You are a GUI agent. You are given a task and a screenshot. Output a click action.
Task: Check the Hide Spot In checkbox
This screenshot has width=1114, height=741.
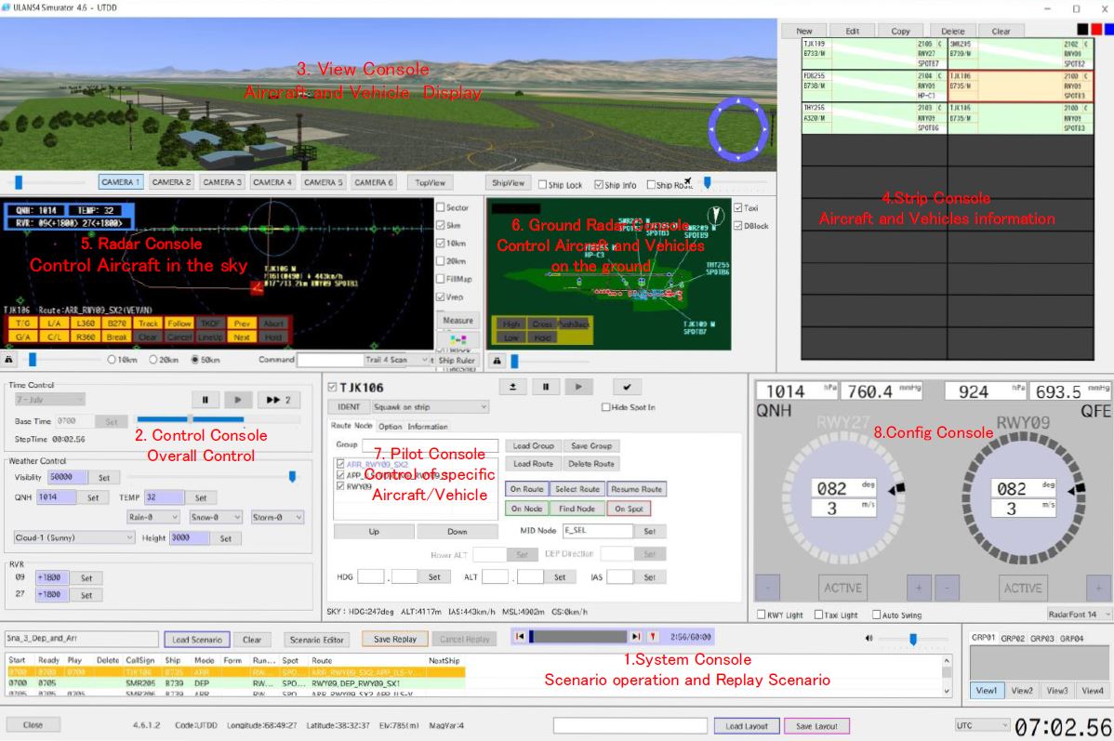606,407
